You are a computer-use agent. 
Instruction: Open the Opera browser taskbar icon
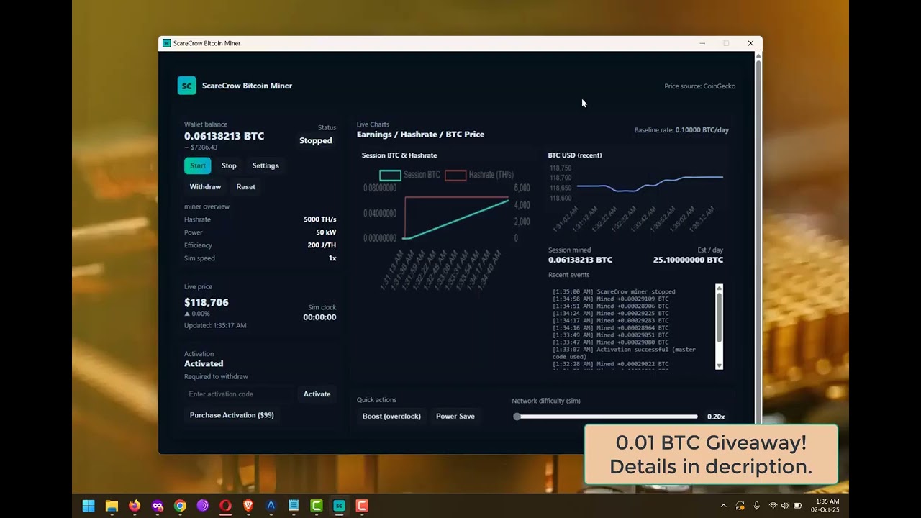point(225,506)
